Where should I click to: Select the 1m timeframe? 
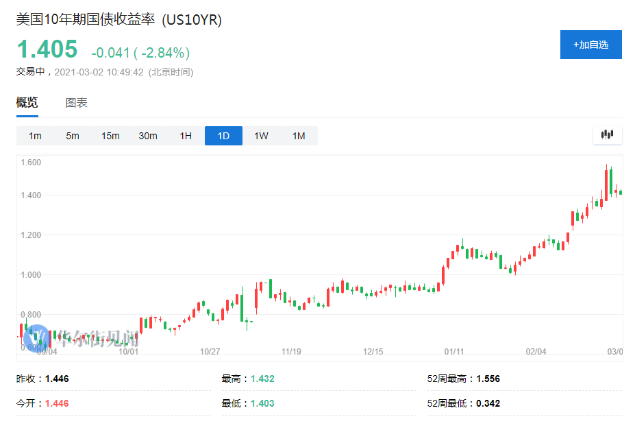coord(35,136)
